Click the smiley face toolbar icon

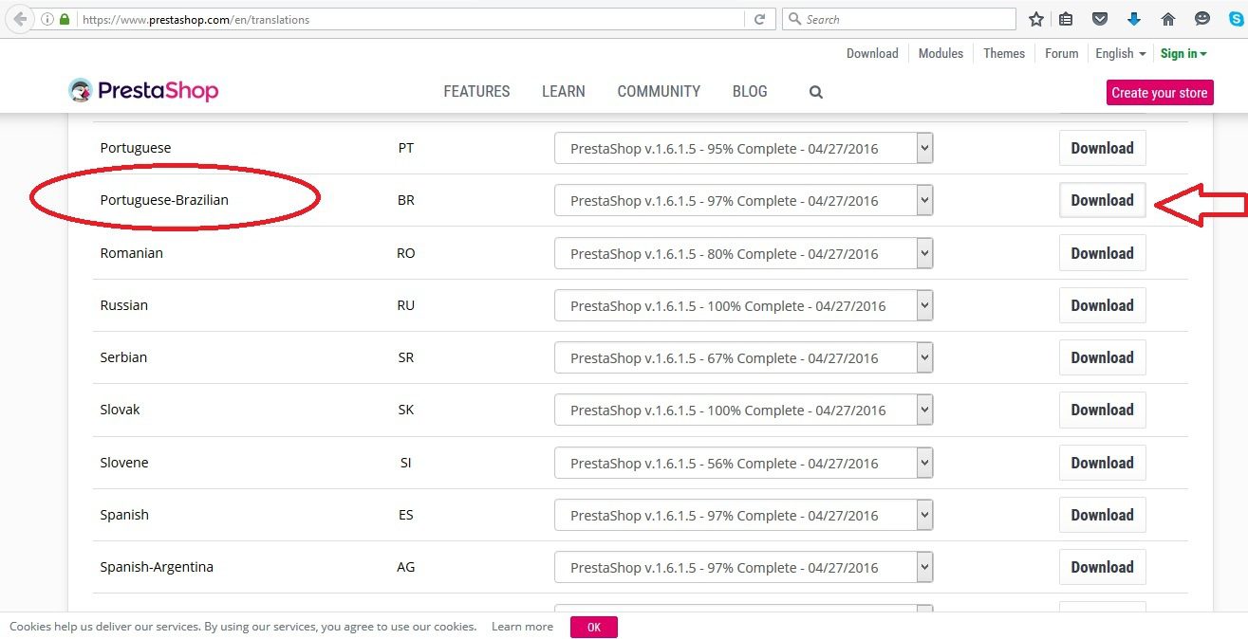[1202, 19]
